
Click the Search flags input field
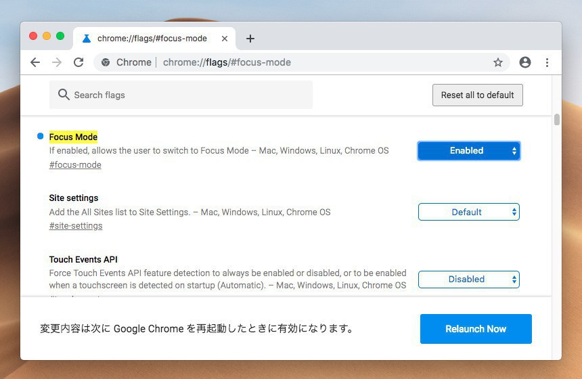point(181,95)
